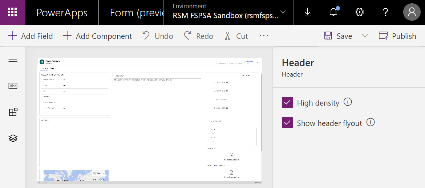This screenshot has width=425, height=188.
Task: Show info tooltip for High density
Action: pyautogui.click(x=348, y=102)
